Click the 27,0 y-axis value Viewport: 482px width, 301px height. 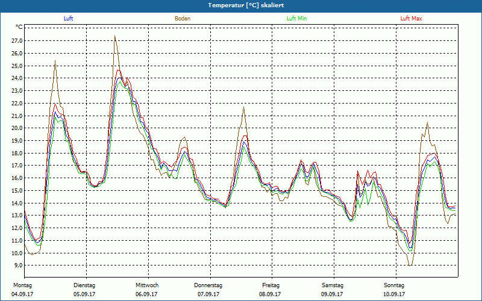coord(17,41)
